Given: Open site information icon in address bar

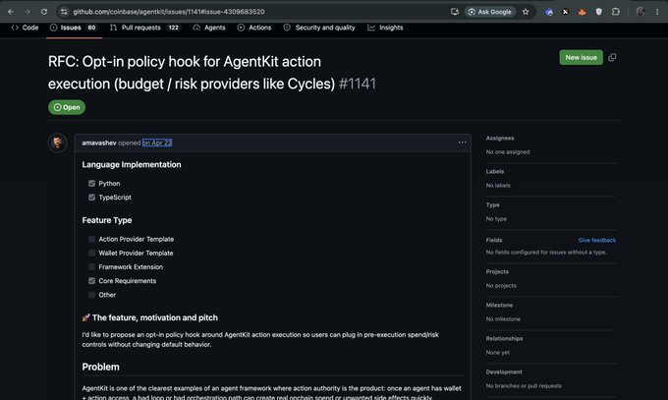Looking at the screenshot, I should pyautogui.click(x=64, y=12).
